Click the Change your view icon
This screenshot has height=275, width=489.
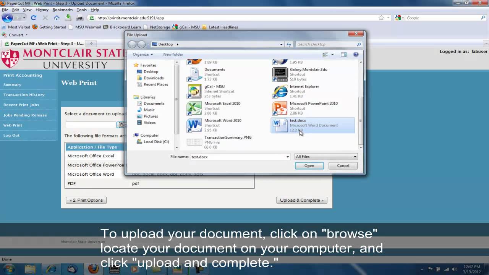[325, 55]
